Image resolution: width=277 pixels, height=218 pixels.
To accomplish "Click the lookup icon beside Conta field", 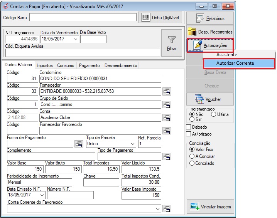I will pyautogui.click(x=167, y=117).
